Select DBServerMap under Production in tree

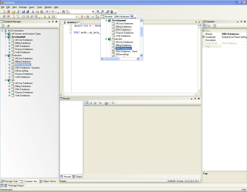(22, 71)
